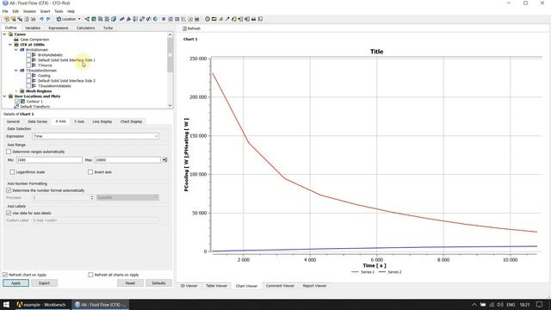Click the Chart toolbar icon
The width and height of the screenshot is (551, 310).
point(183,19)
